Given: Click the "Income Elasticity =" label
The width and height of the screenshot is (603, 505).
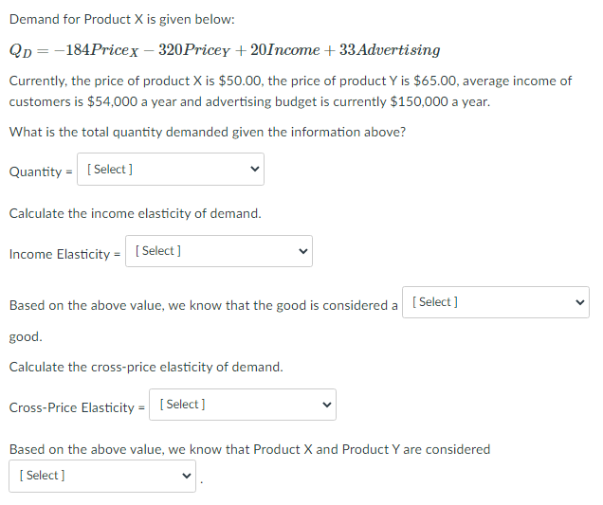Looking at the screenshot, I should 65,254.
